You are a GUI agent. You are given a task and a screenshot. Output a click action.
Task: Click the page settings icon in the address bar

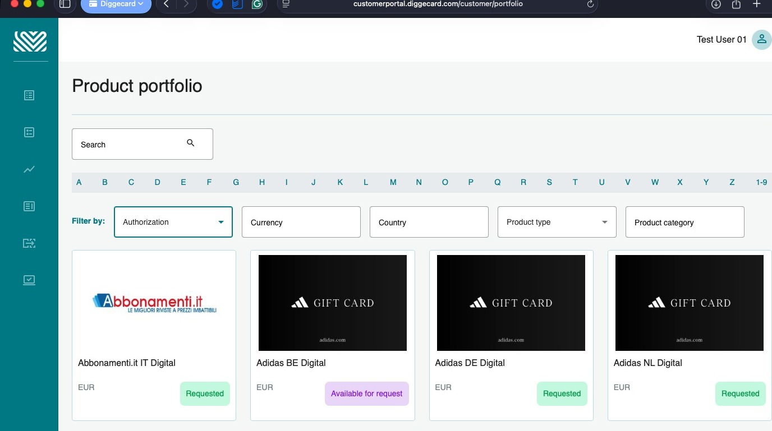pyautogui.click(x=286, y=4)
